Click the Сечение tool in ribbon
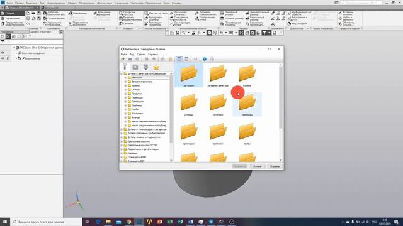The image size is (403, 226). (x=127, y=24)
